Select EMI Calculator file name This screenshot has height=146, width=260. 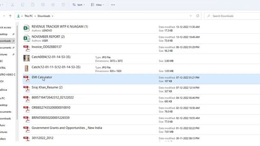click(x=42, y=77)
